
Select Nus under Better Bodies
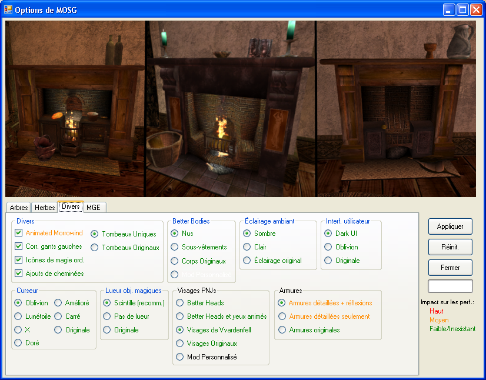tap(175, 233)
